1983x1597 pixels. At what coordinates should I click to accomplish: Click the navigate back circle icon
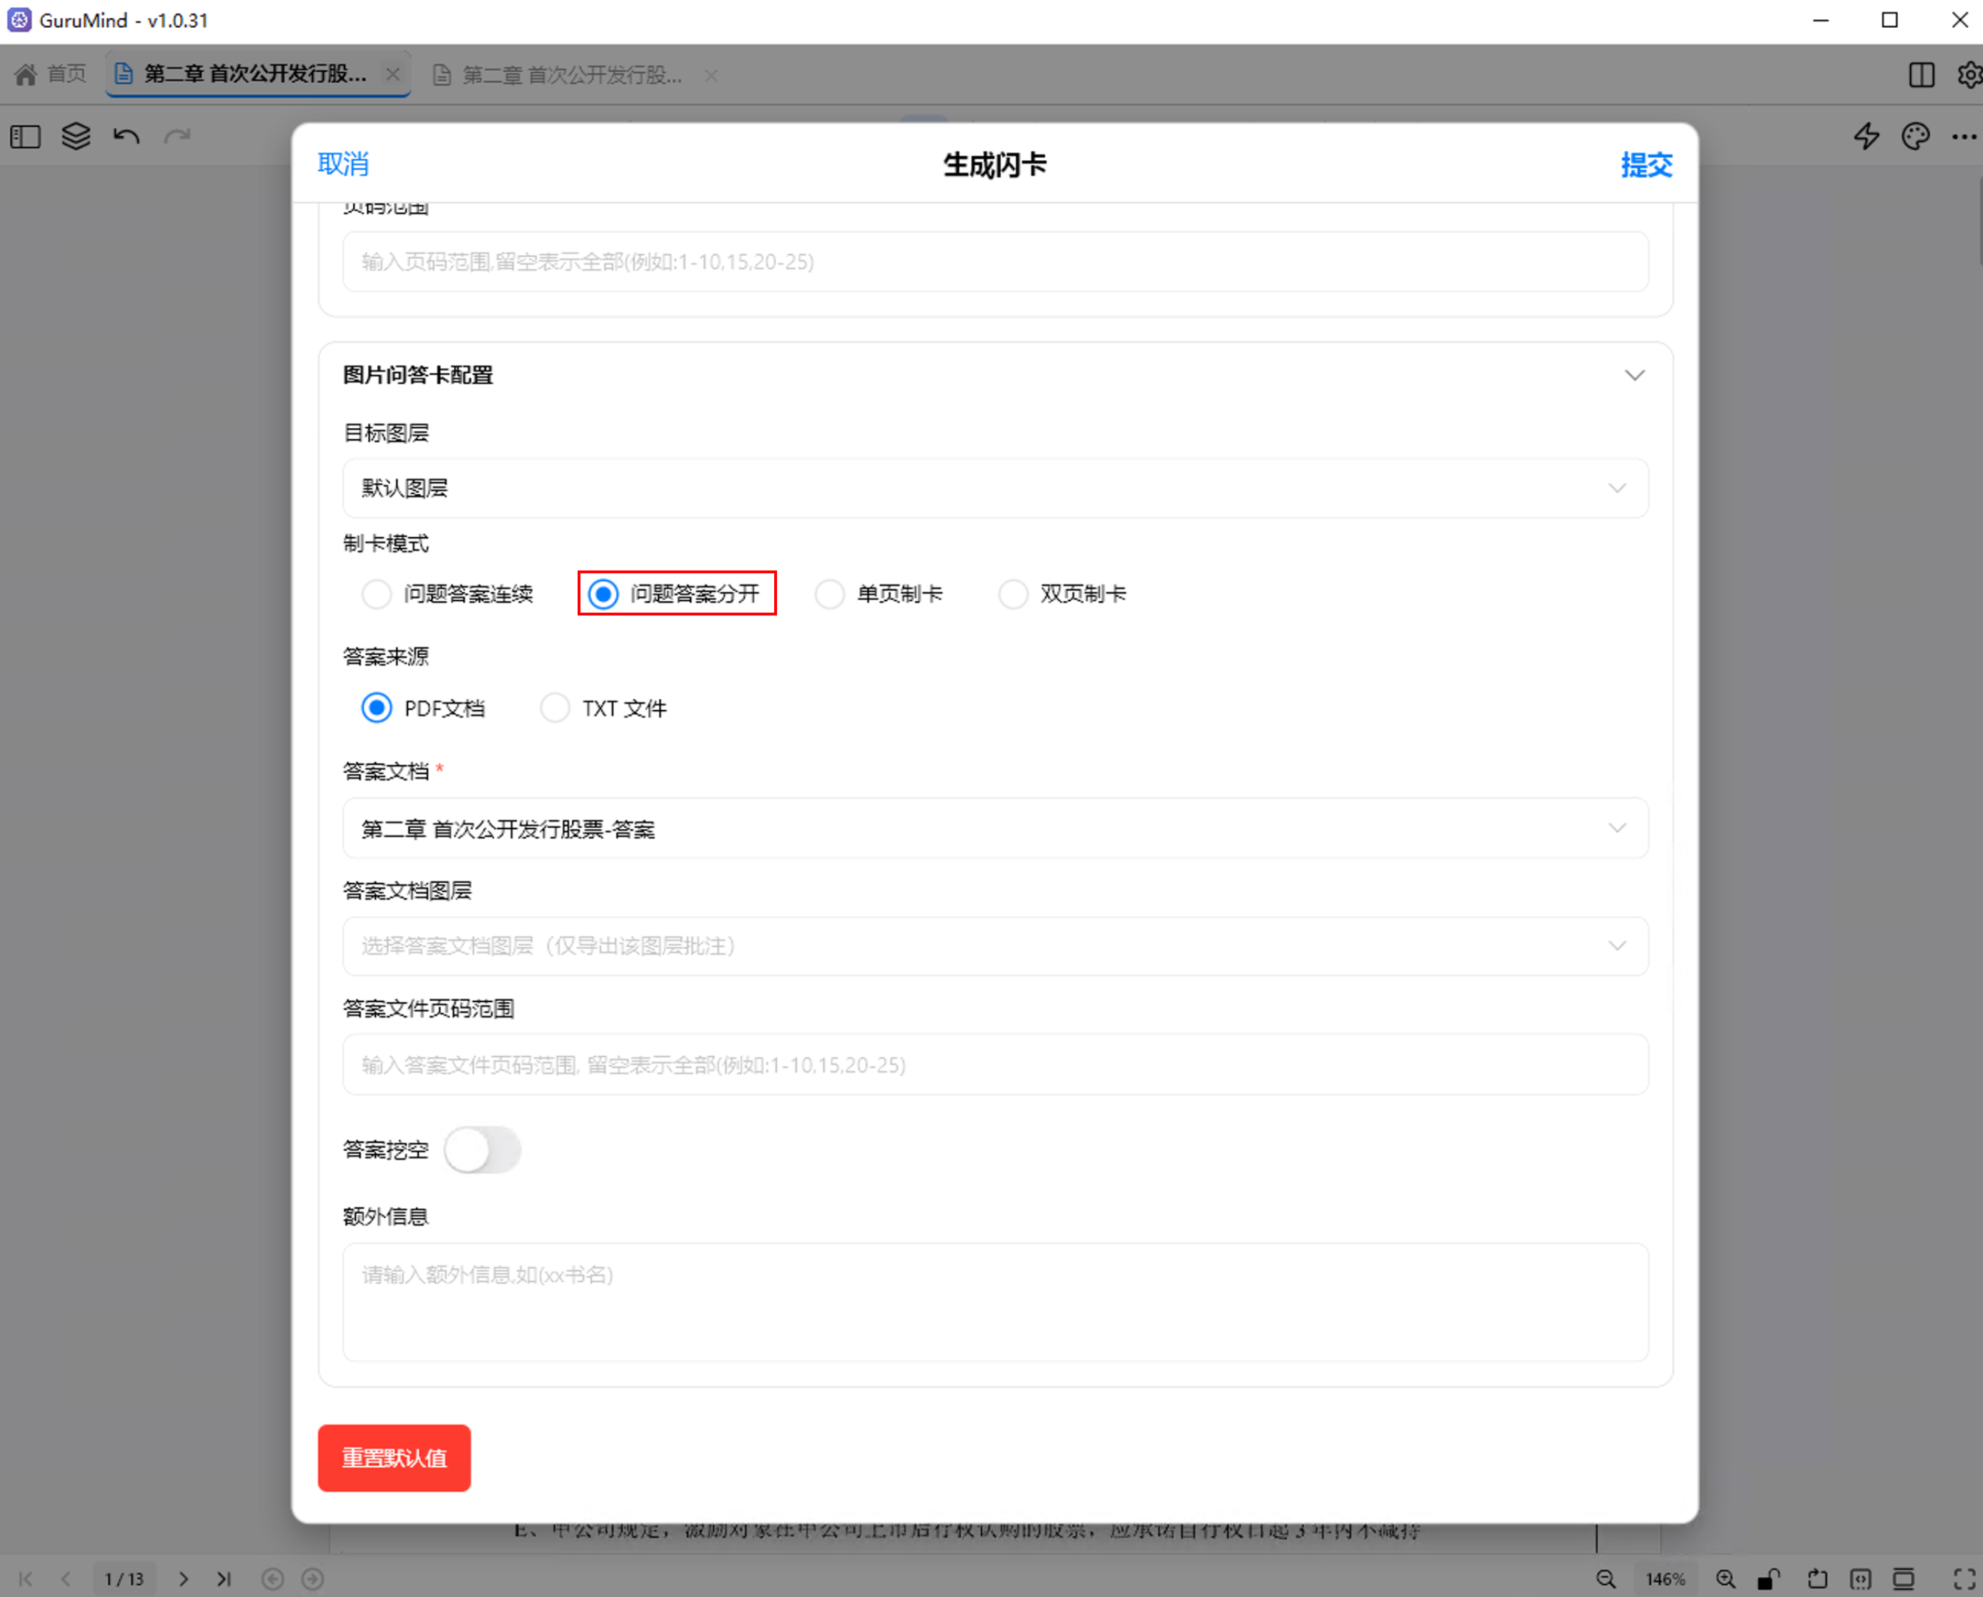(272, 1578)
